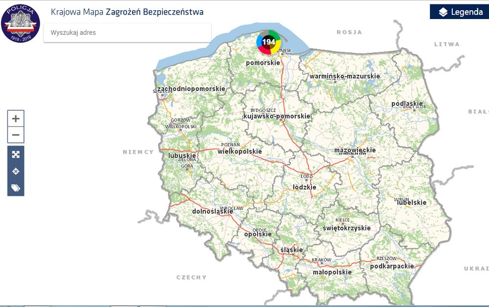Click the dolnośląskie region label
The width and height of the screenshot is (489, 307).
coord(213,212)
